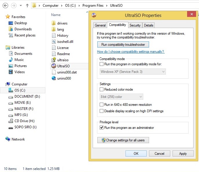The height and width of the screenshot is (172, 199).
Task: Click the Documents library icon
Action: (x=11, y=53)
